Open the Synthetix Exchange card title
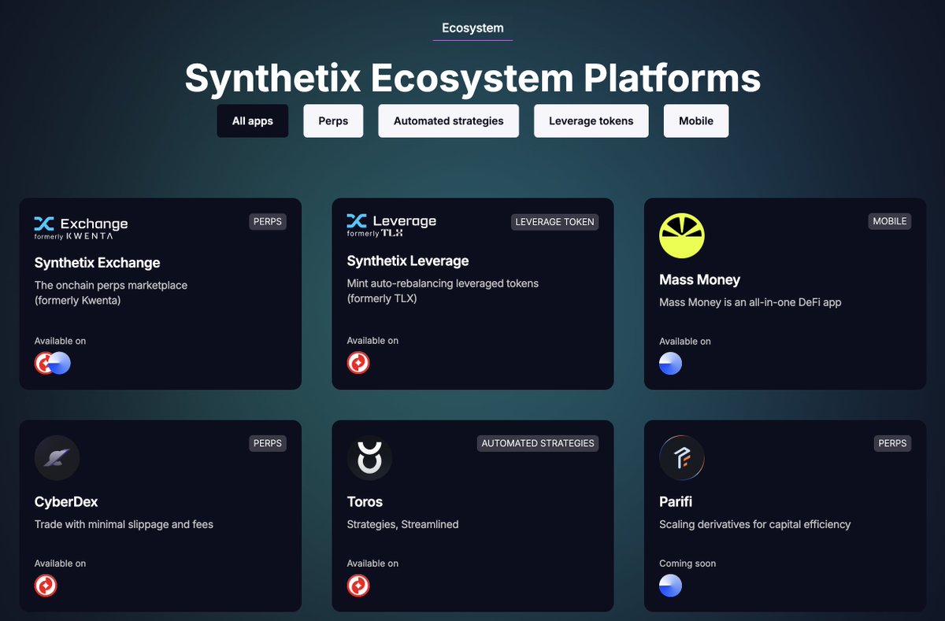The height and width of the screenshot is (621, 945). coord(97,263)
